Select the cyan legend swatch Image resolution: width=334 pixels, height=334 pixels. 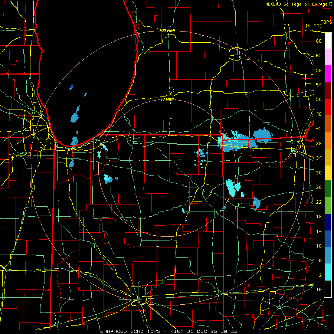(x=328, y=272)
